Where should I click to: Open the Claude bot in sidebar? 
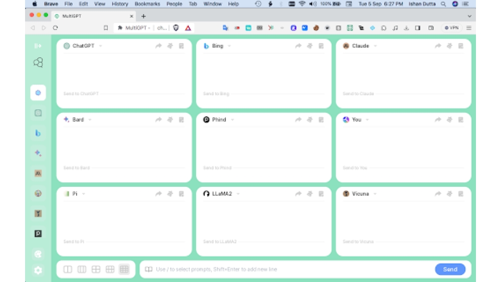point(38,173)
